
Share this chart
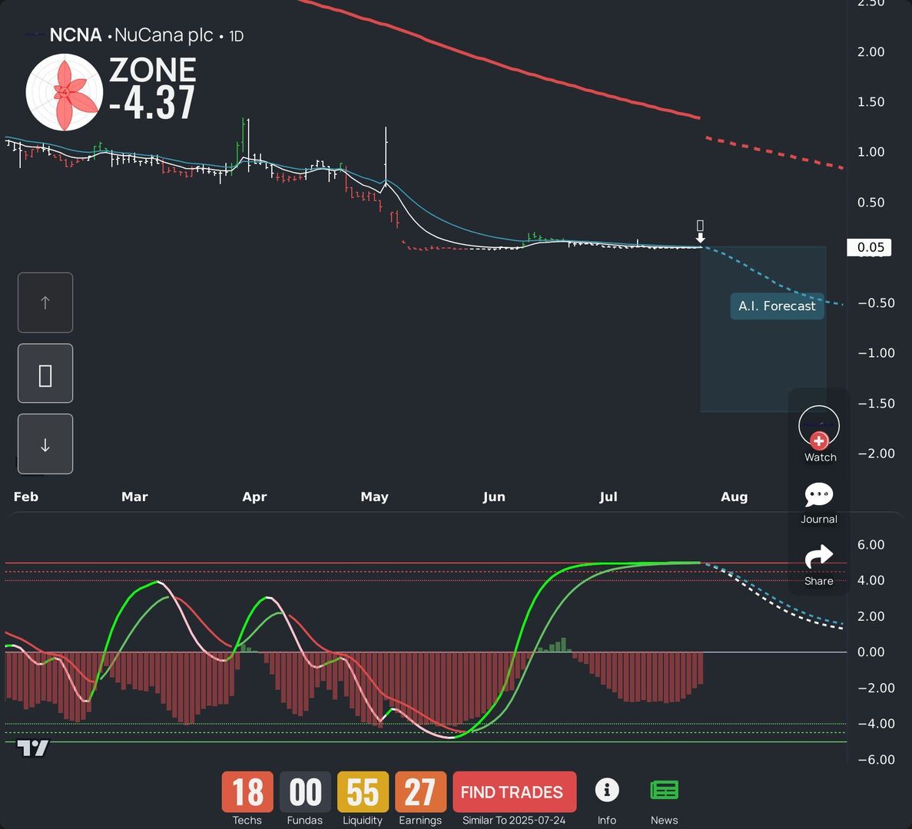819,557
